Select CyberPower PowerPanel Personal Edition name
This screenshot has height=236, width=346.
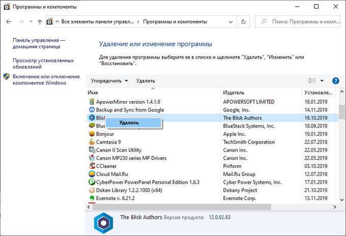click(x=148, y=182)
